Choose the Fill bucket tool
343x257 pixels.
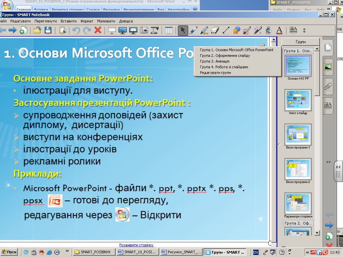[x=269, y=30]
